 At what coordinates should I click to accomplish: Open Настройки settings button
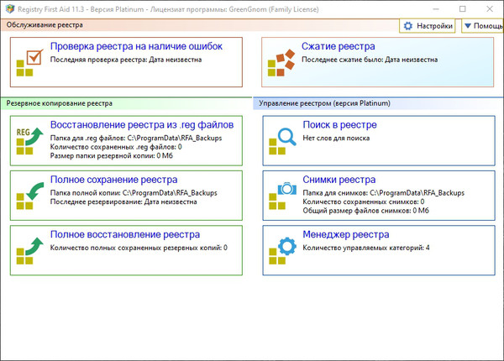coord(428,26)
